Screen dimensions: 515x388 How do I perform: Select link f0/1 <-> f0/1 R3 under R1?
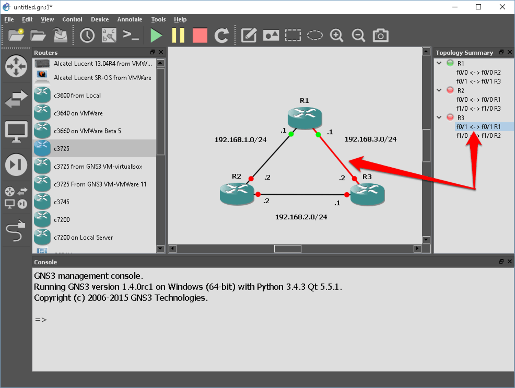click(478, 81)
